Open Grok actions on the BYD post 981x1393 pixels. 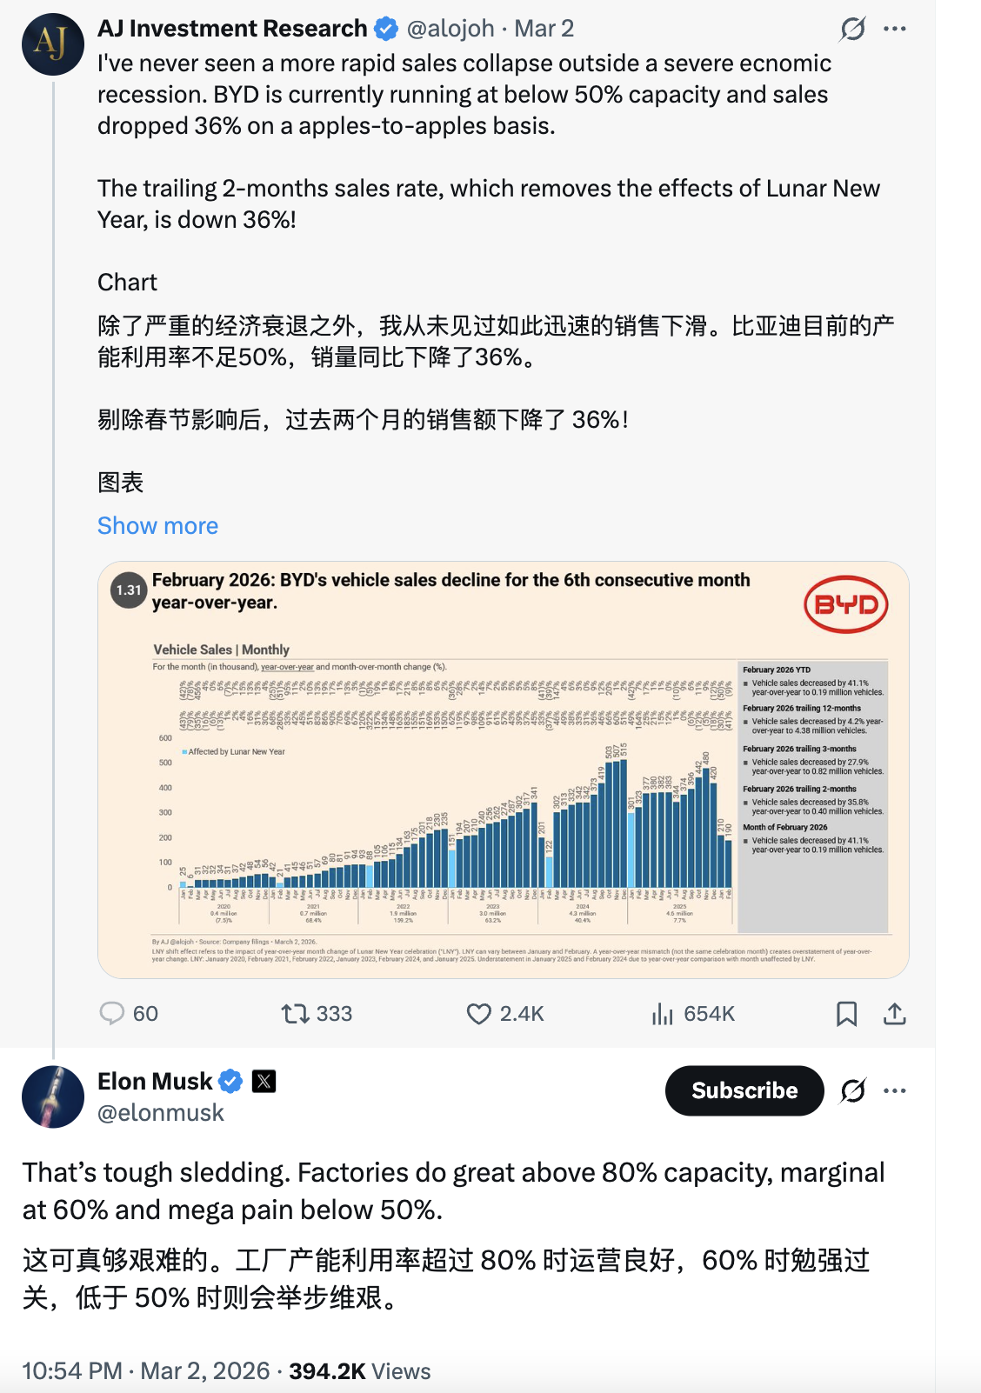click(x=852, y=28)
